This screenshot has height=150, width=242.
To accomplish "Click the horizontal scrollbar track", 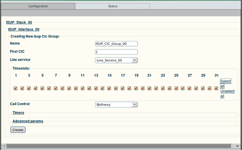I will coord(121,146).
